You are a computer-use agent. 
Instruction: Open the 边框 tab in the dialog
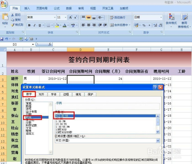pos(66,94)
